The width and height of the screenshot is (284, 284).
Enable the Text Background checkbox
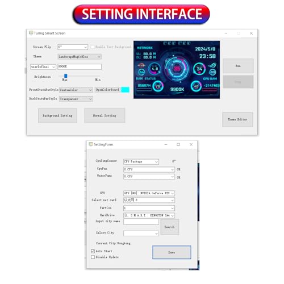click(92, 47)
